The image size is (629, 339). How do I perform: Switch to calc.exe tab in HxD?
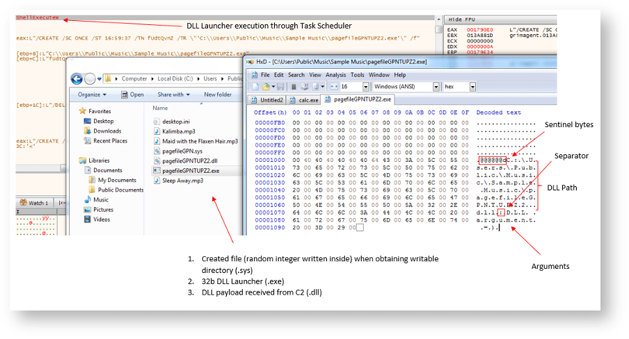tap(303, 100)
